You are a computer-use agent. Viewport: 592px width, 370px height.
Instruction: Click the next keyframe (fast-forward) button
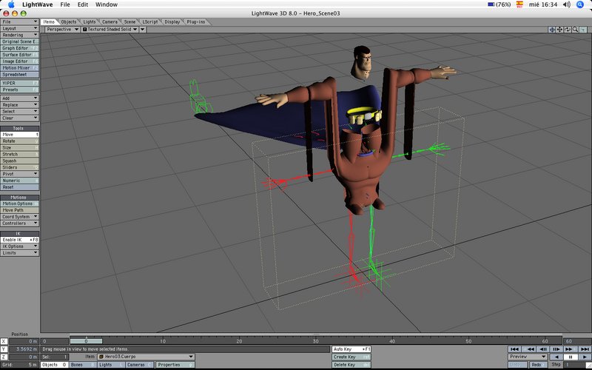(x=570, y=349)
